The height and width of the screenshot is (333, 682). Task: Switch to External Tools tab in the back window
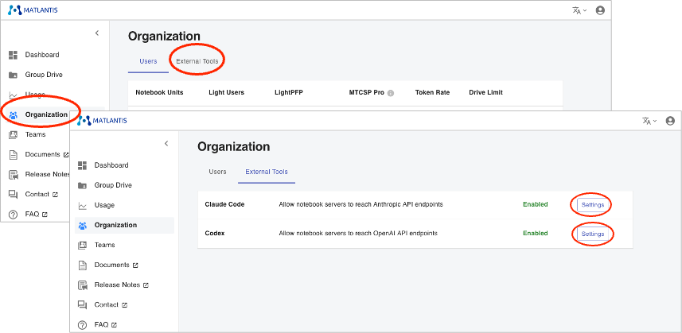pyautogui.click(x=197, y=61)
